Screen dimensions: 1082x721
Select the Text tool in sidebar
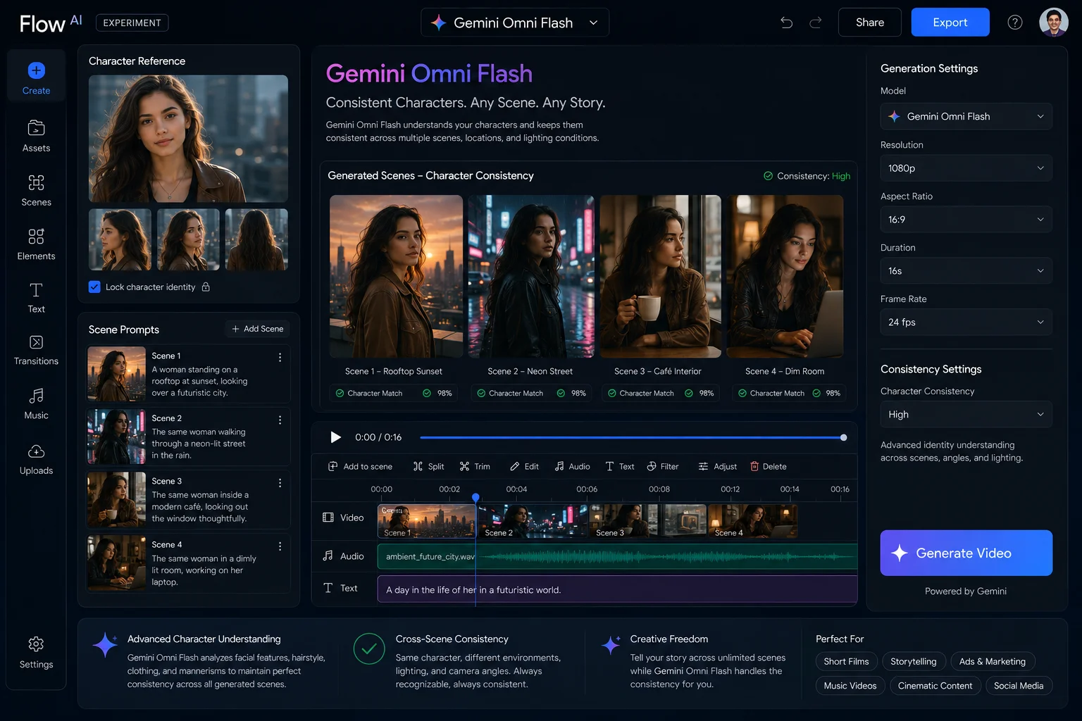(36, 298)
